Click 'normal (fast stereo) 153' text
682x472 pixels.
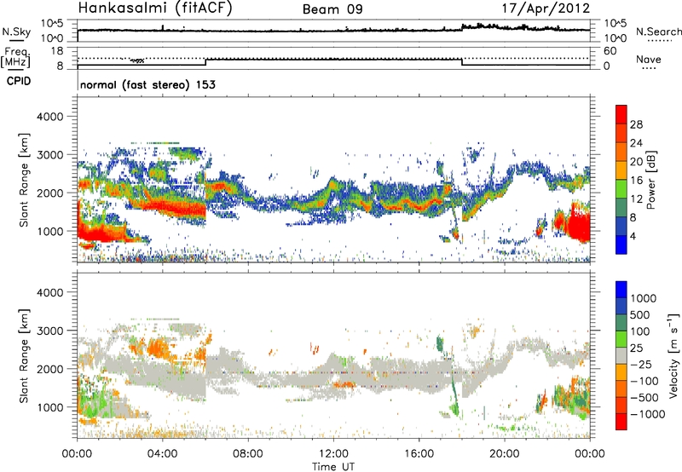pos(147,84)
